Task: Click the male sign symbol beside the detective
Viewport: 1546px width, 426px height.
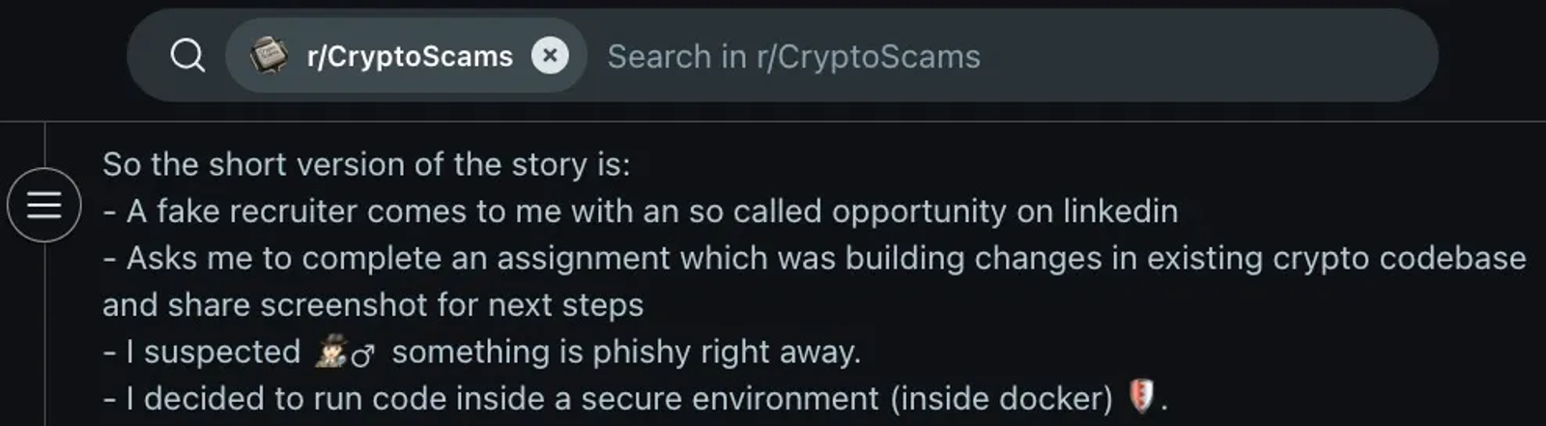Action: click(x=363, y=355)
